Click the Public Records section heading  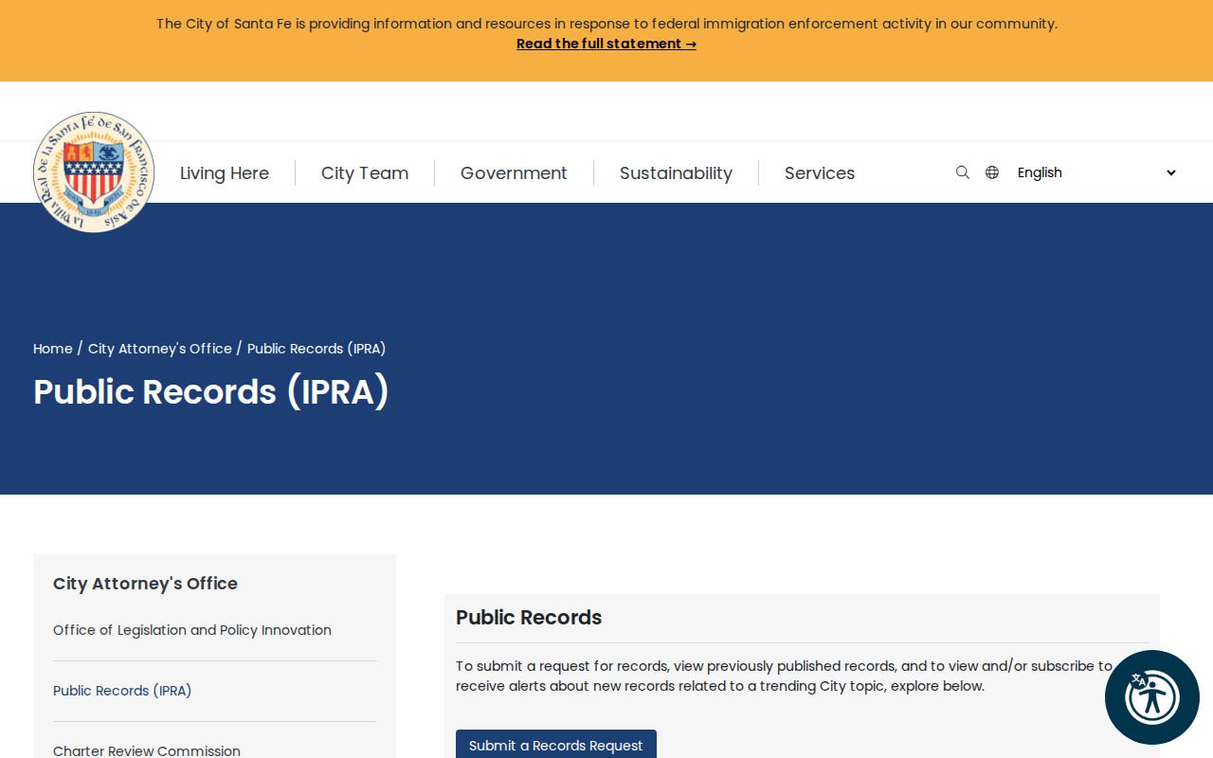[x=529, y=618]
